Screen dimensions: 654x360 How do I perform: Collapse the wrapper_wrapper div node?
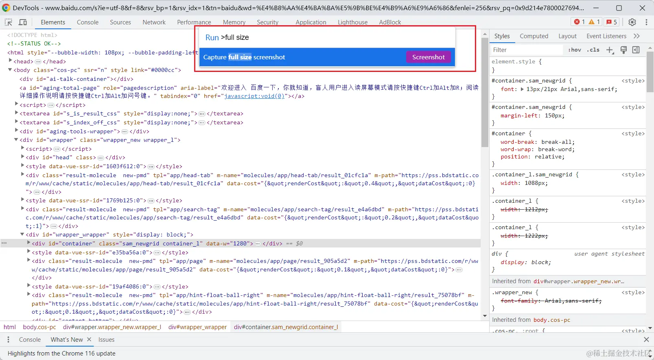23,234
